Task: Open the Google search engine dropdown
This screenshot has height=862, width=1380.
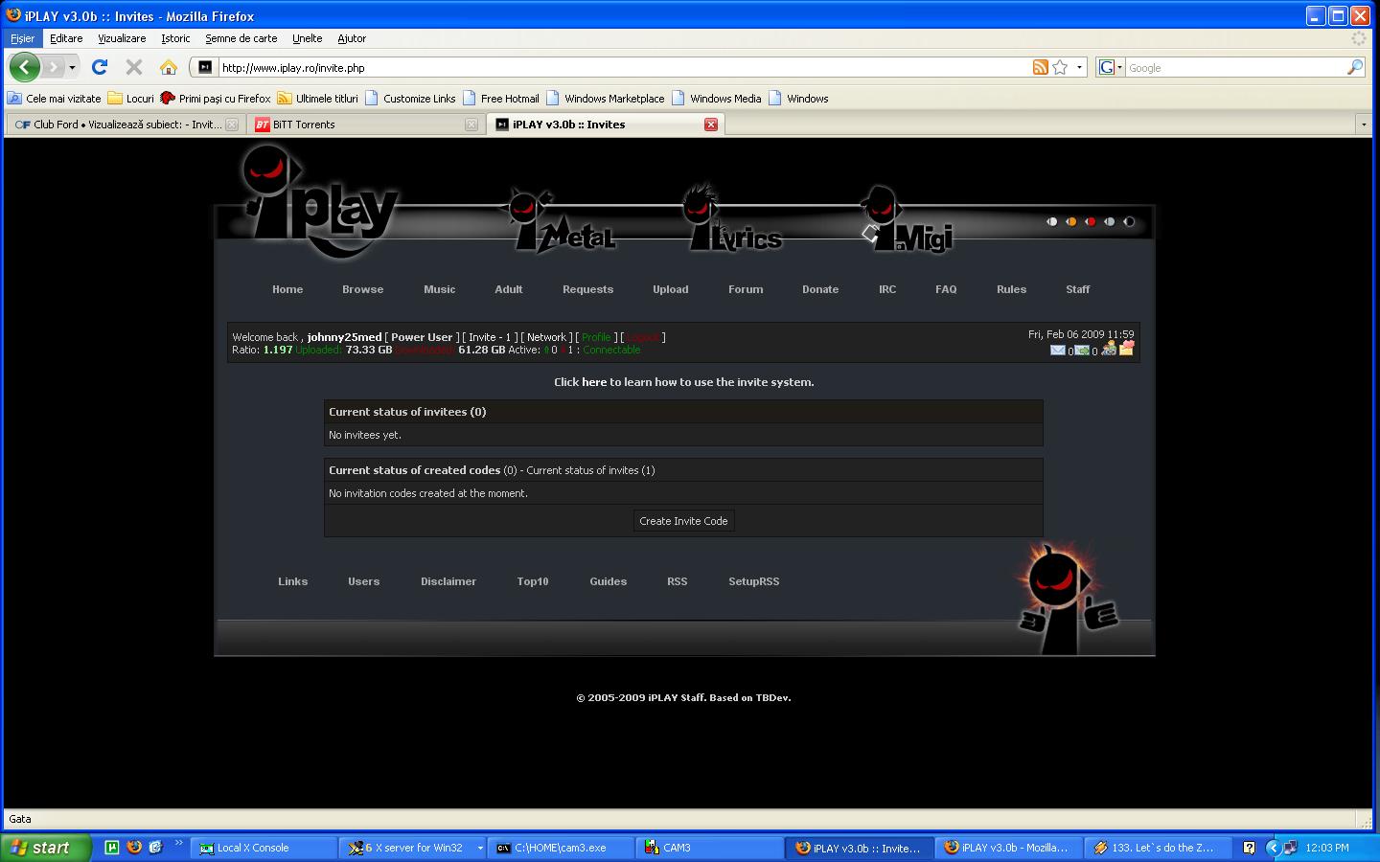Action: coord(1110,67)
